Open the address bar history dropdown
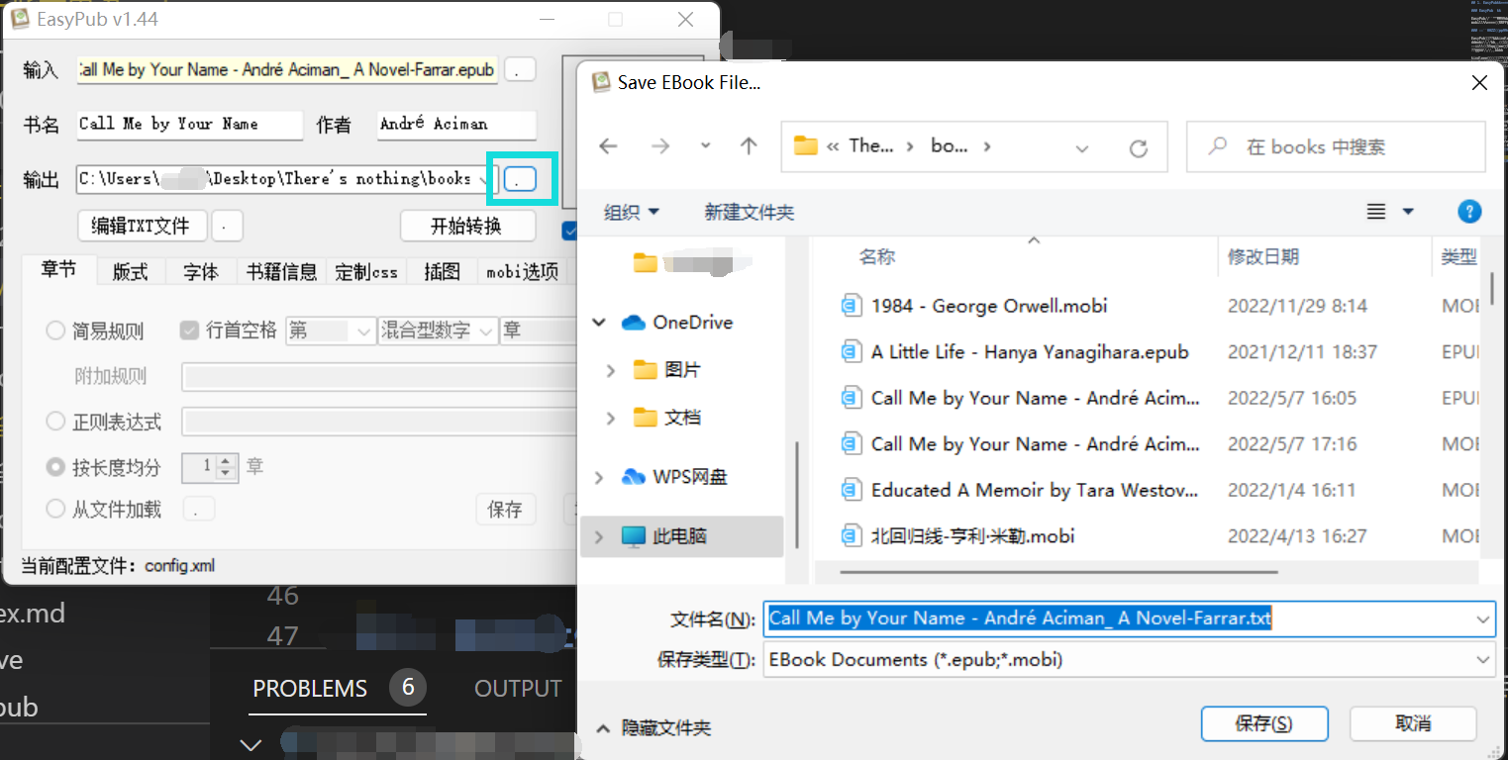This screenshot has width=1508, height=760. point(1081,147)
